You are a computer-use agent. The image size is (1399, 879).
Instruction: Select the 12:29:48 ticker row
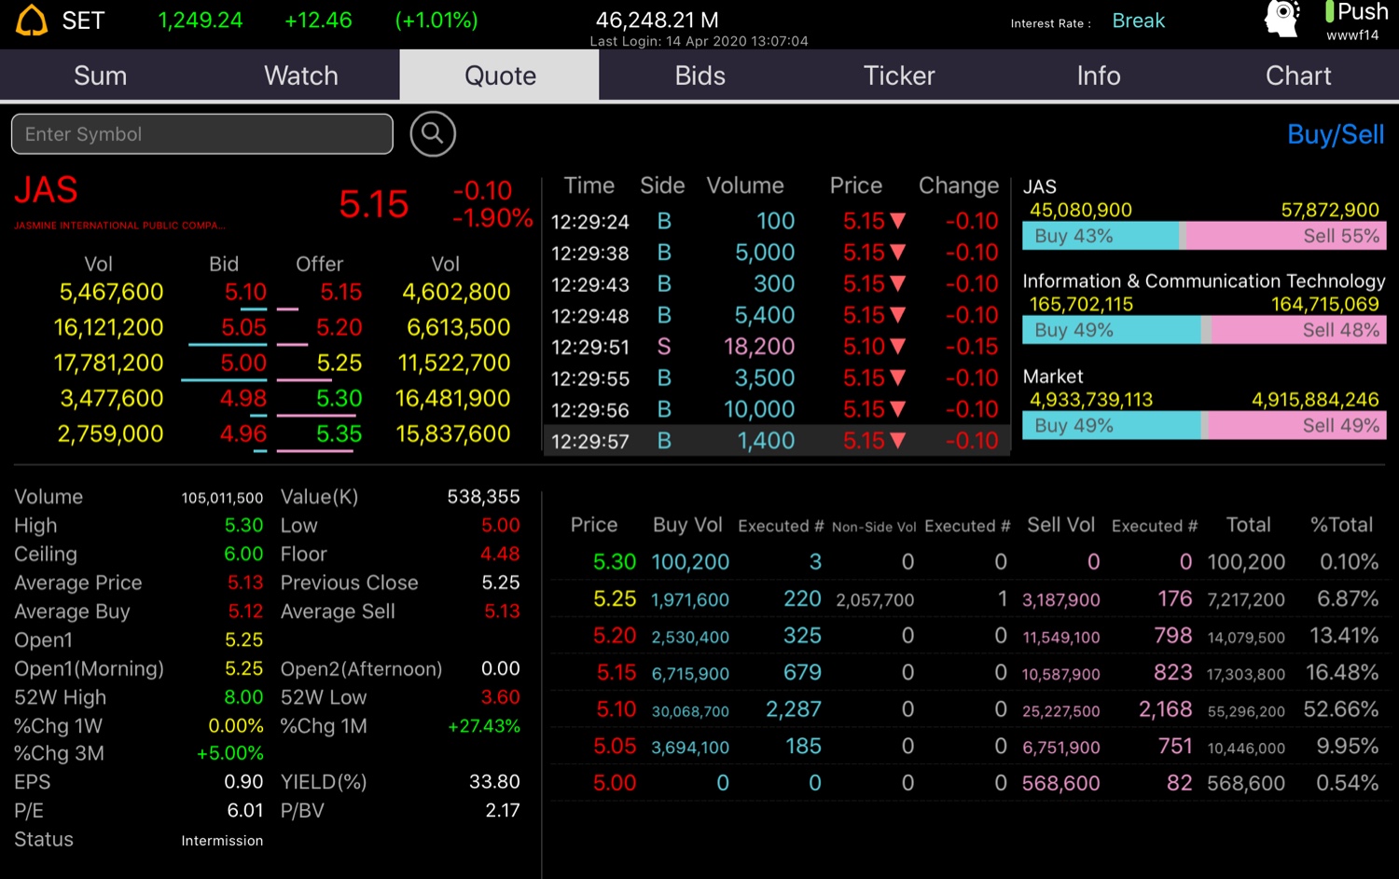tap(776, 316)
